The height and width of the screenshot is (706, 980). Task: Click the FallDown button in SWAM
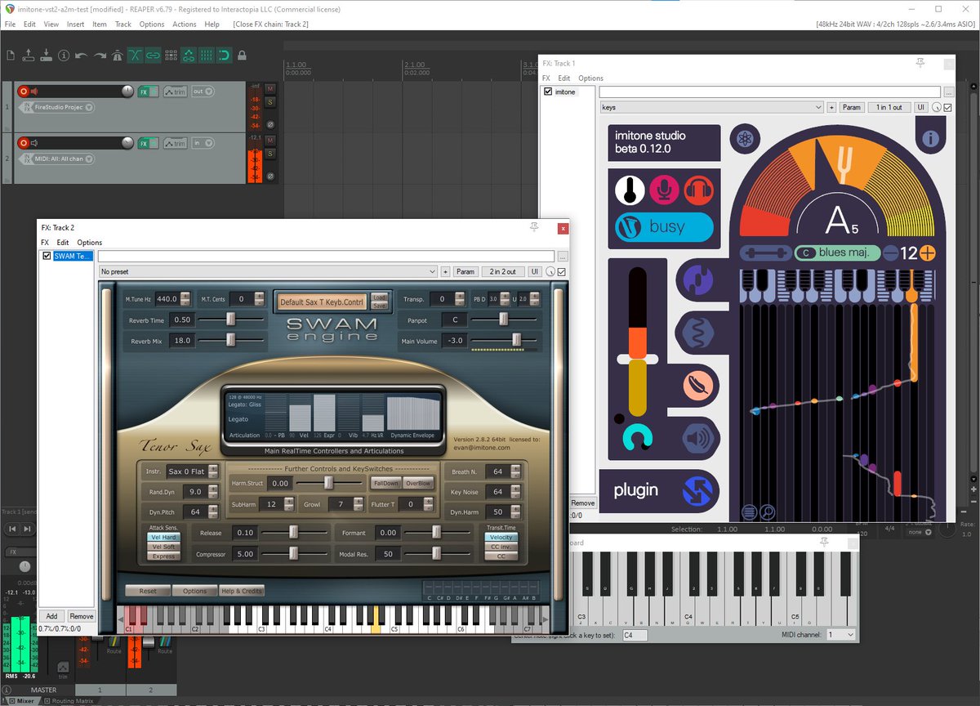tap(385, 483)
